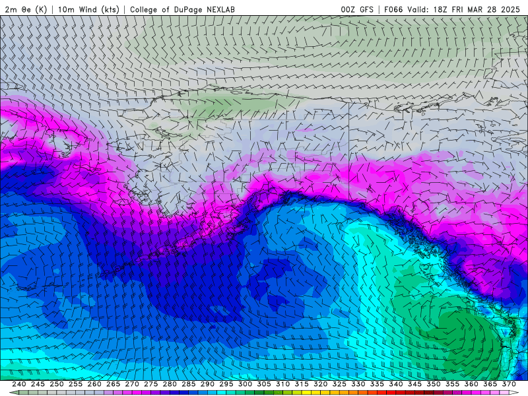Click the '10m Wind (kts)' title label
This screenshot has height=396, width=528.
(88, 9)
